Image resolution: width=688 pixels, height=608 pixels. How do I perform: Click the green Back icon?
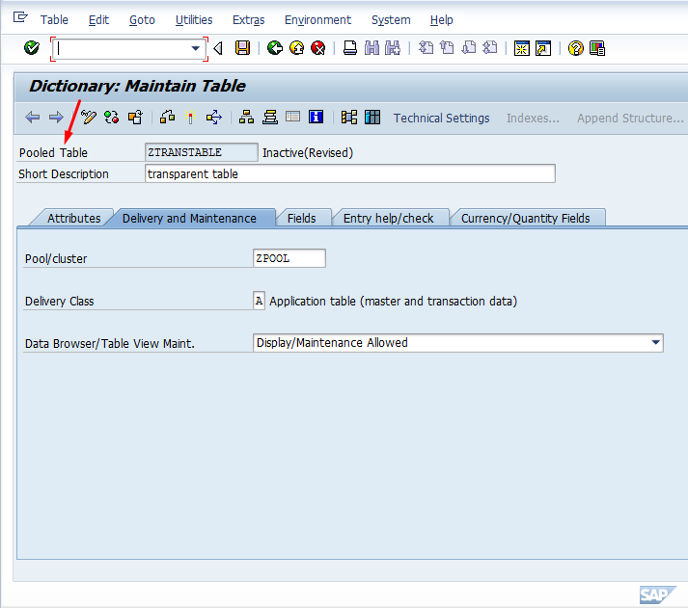coord(275,48)
